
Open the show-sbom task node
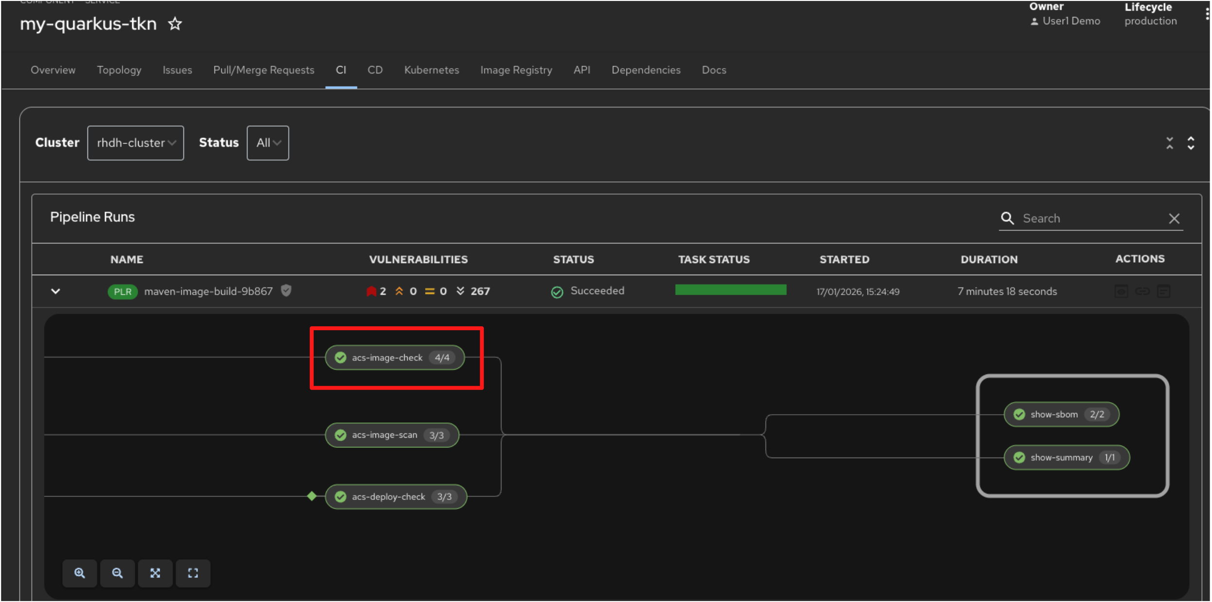1061,414
